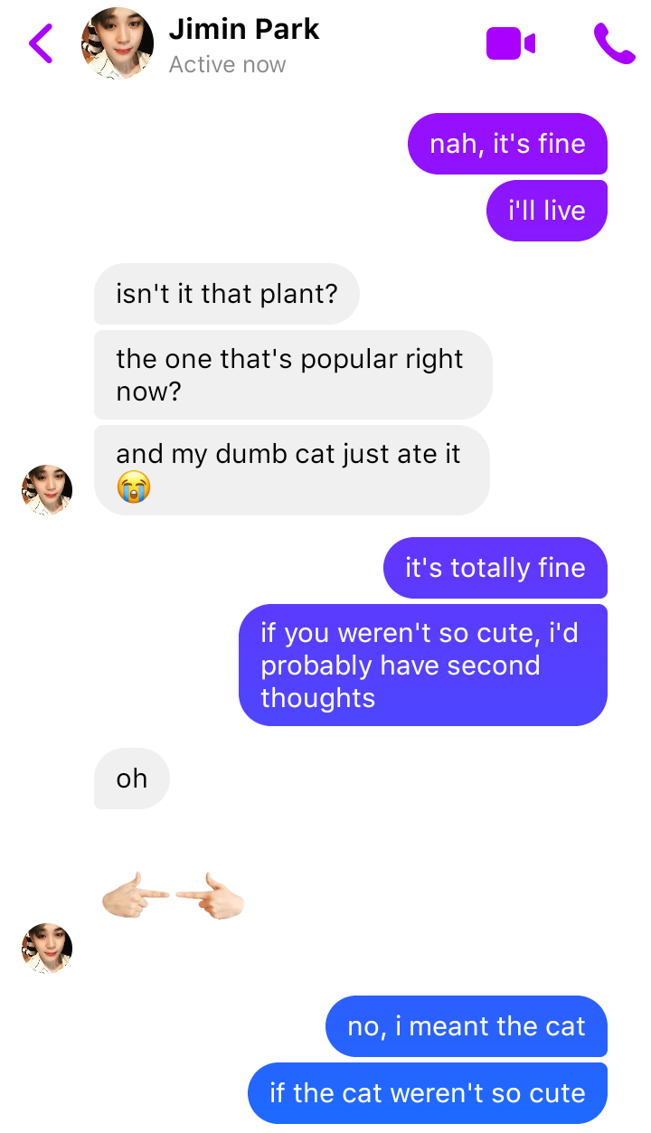Select the "it's totally fine" message
Viewport: 651px width, 1133px height.
495,568
